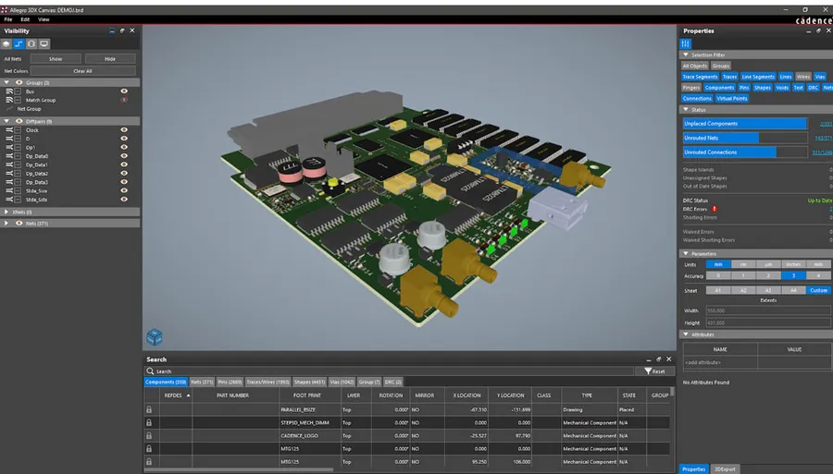Click the lock icon on STEP3D_MECH_DIMM row
The image size is (833, 474).
pos(149,422)
